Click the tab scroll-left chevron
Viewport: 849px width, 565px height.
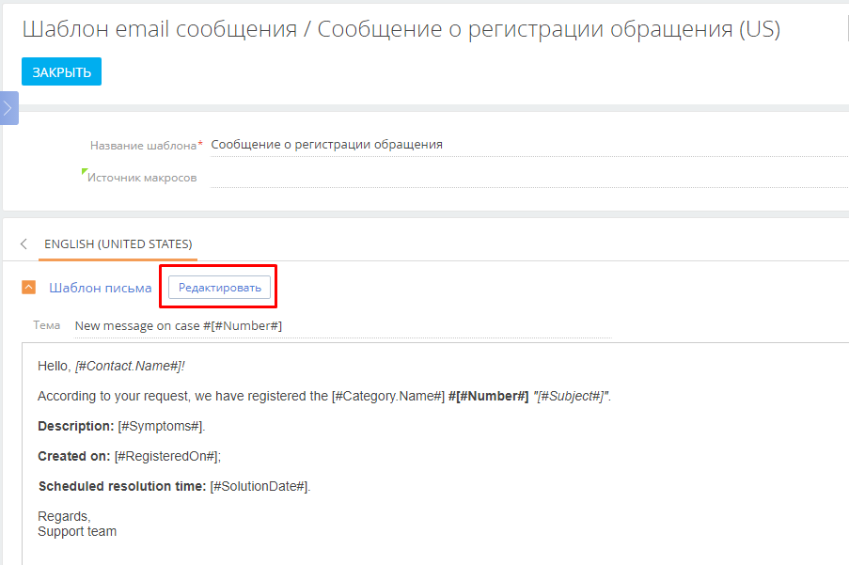click(x=24, y=244)
